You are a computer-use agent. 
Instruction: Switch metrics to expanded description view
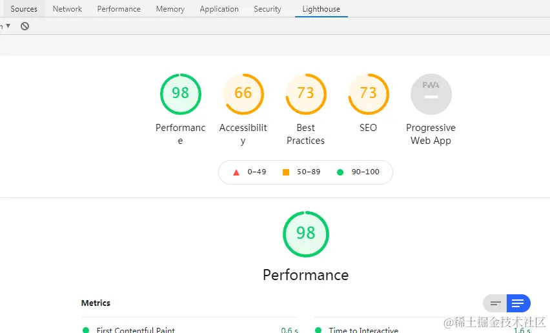tap(518, 303)
